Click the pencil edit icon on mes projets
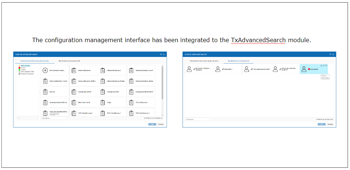Image resolution: width=350 pixels, height=170 pixels. tap(324, 65)
